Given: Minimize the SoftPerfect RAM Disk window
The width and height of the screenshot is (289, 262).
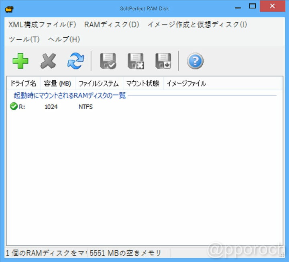Looking at the screenshot, I should 238,7.
